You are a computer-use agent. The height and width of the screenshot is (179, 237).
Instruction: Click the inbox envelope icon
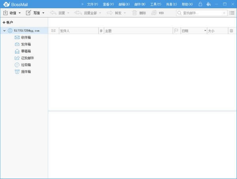[17, 38]
